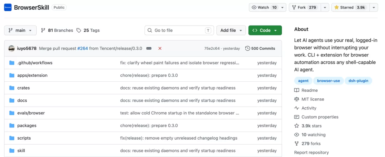Click iuyo5678 user avatar

click(11, 48)
